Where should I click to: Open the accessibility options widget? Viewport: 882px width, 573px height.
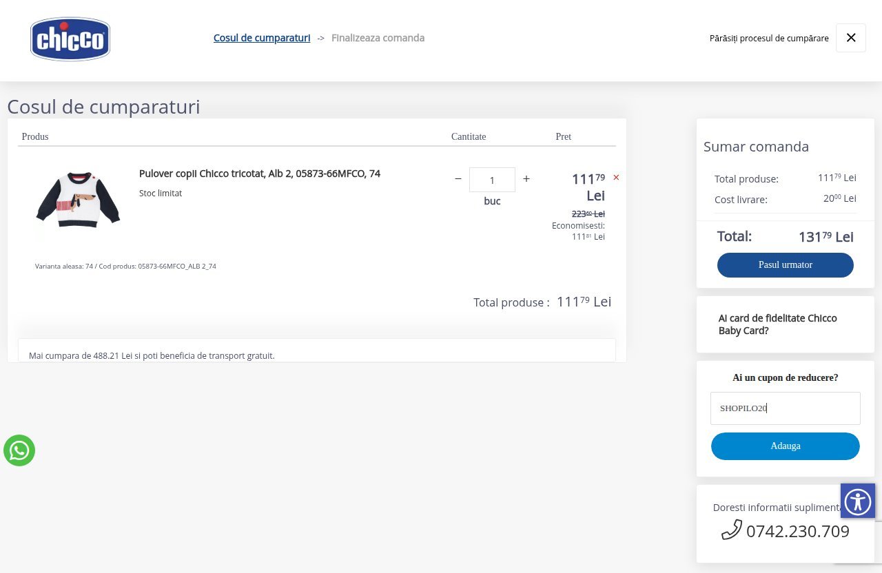point(858,501)
